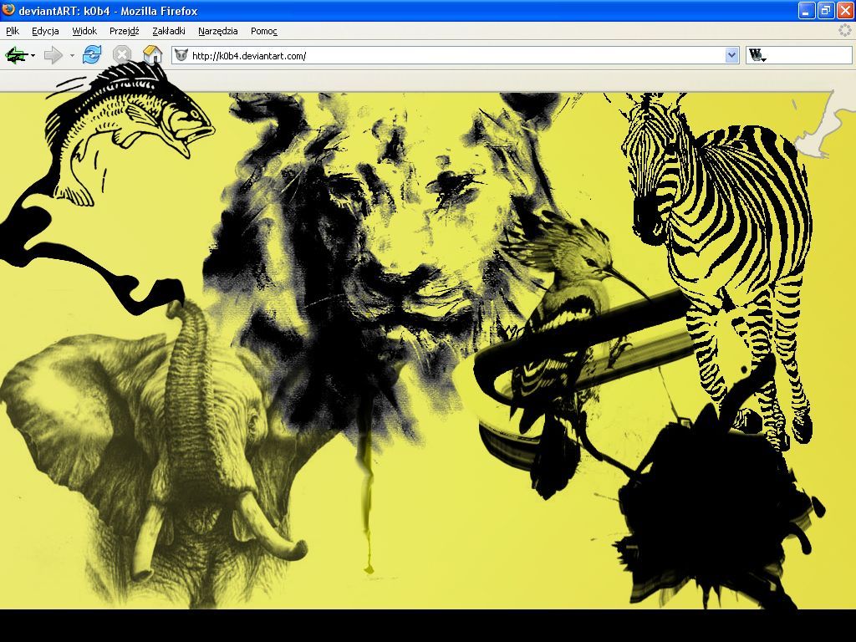856x642 pixels.
Task: Click the deviantART site favicon in the address bar
Action: (181, 55)
